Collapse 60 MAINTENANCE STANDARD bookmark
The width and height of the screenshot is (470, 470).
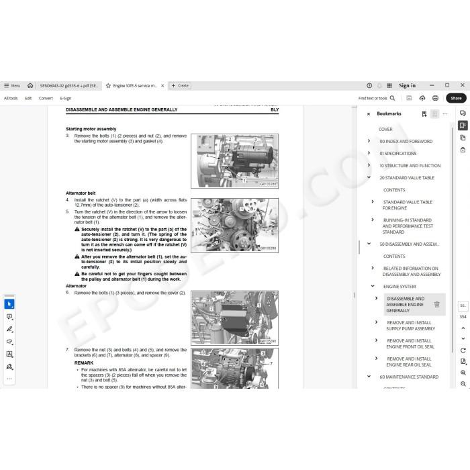click(369, 377)
